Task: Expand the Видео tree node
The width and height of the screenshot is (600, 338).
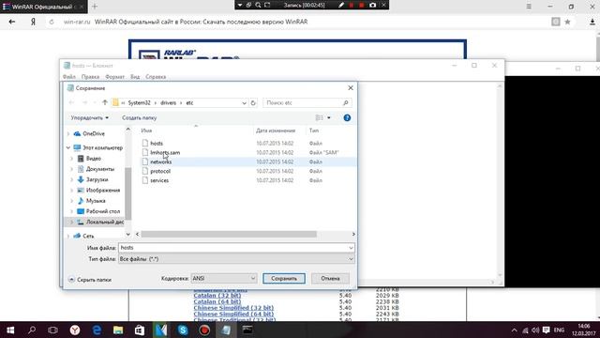Action: (72, 159)
